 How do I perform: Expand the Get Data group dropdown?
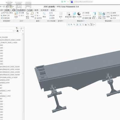pyautogui.click(x=7, y=21)
